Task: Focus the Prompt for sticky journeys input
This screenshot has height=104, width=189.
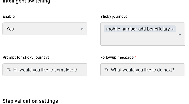Action: [45, 70]
